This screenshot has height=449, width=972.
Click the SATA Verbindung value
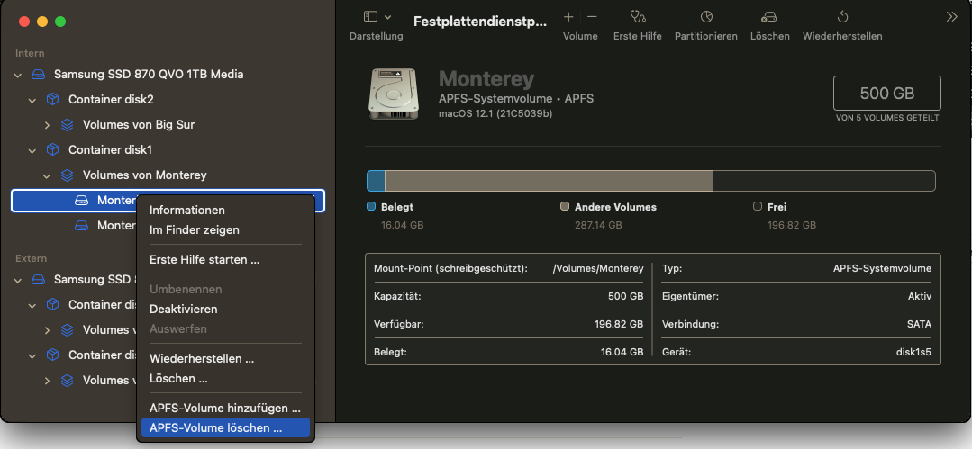click(919, 325)
